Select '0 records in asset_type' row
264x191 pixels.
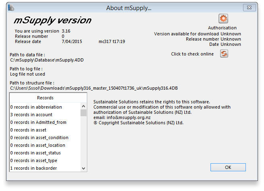[34, 160]
